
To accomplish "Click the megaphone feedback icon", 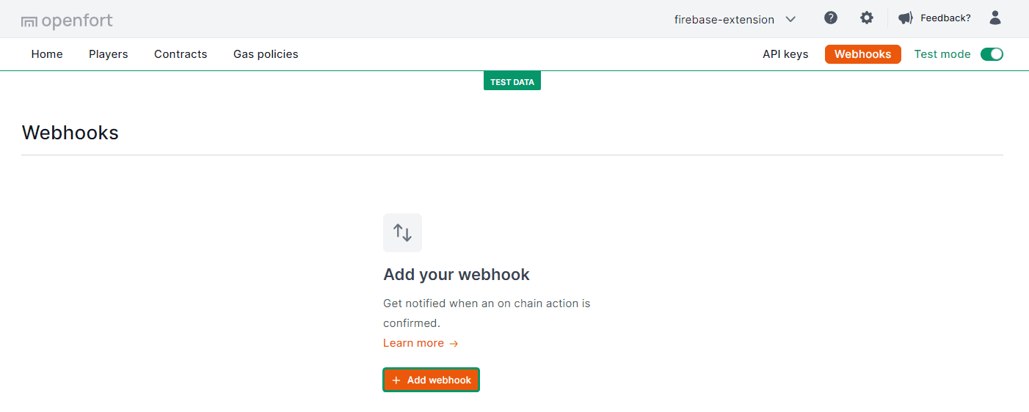I will click(905, 18).
